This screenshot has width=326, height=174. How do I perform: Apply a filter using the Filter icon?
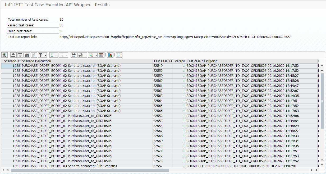(41, 55)
